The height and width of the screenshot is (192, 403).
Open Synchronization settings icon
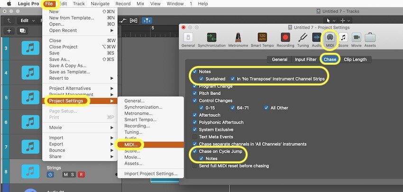[x=211, y=38]
